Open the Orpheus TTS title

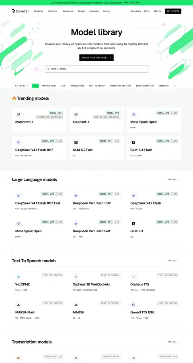pyautogui.click(x=140, y=284)
